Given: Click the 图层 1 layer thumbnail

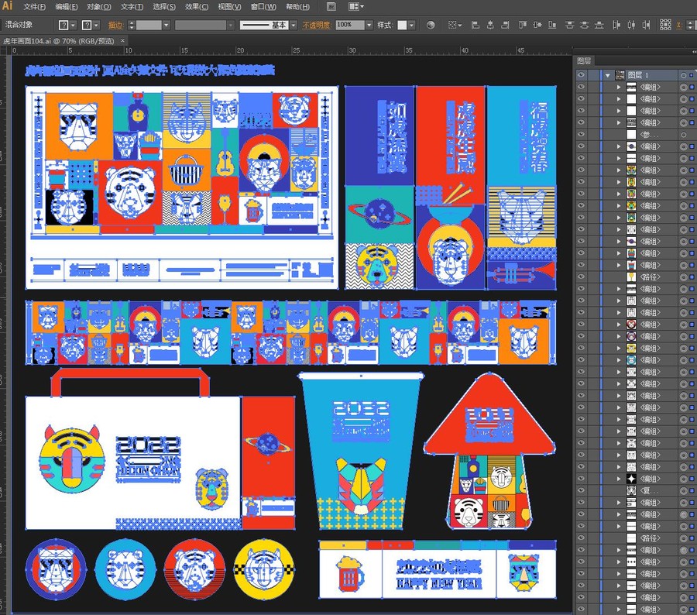Looking at the screenshot, I should (x=620, y=75).
